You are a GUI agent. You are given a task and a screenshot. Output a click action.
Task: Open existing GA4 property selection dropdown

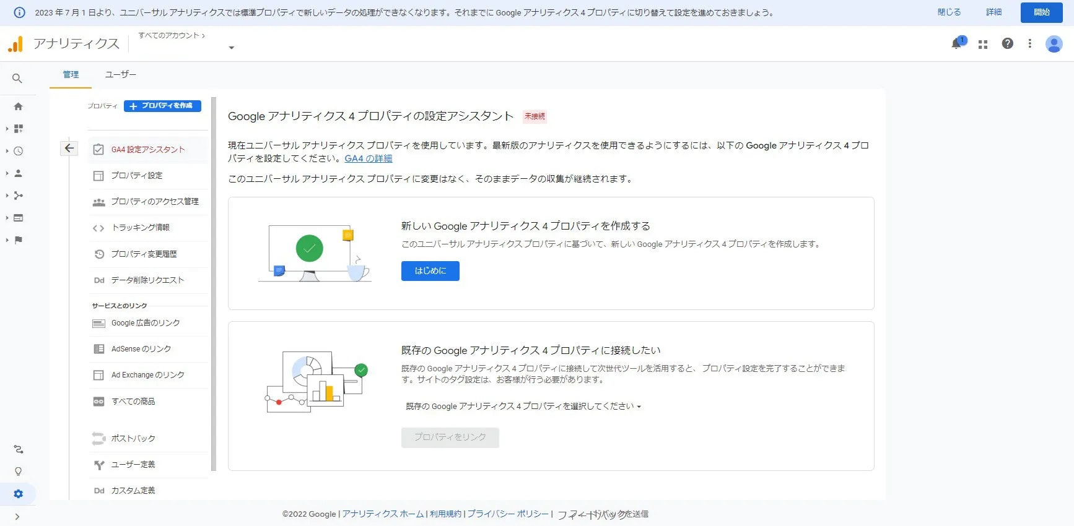523,407
